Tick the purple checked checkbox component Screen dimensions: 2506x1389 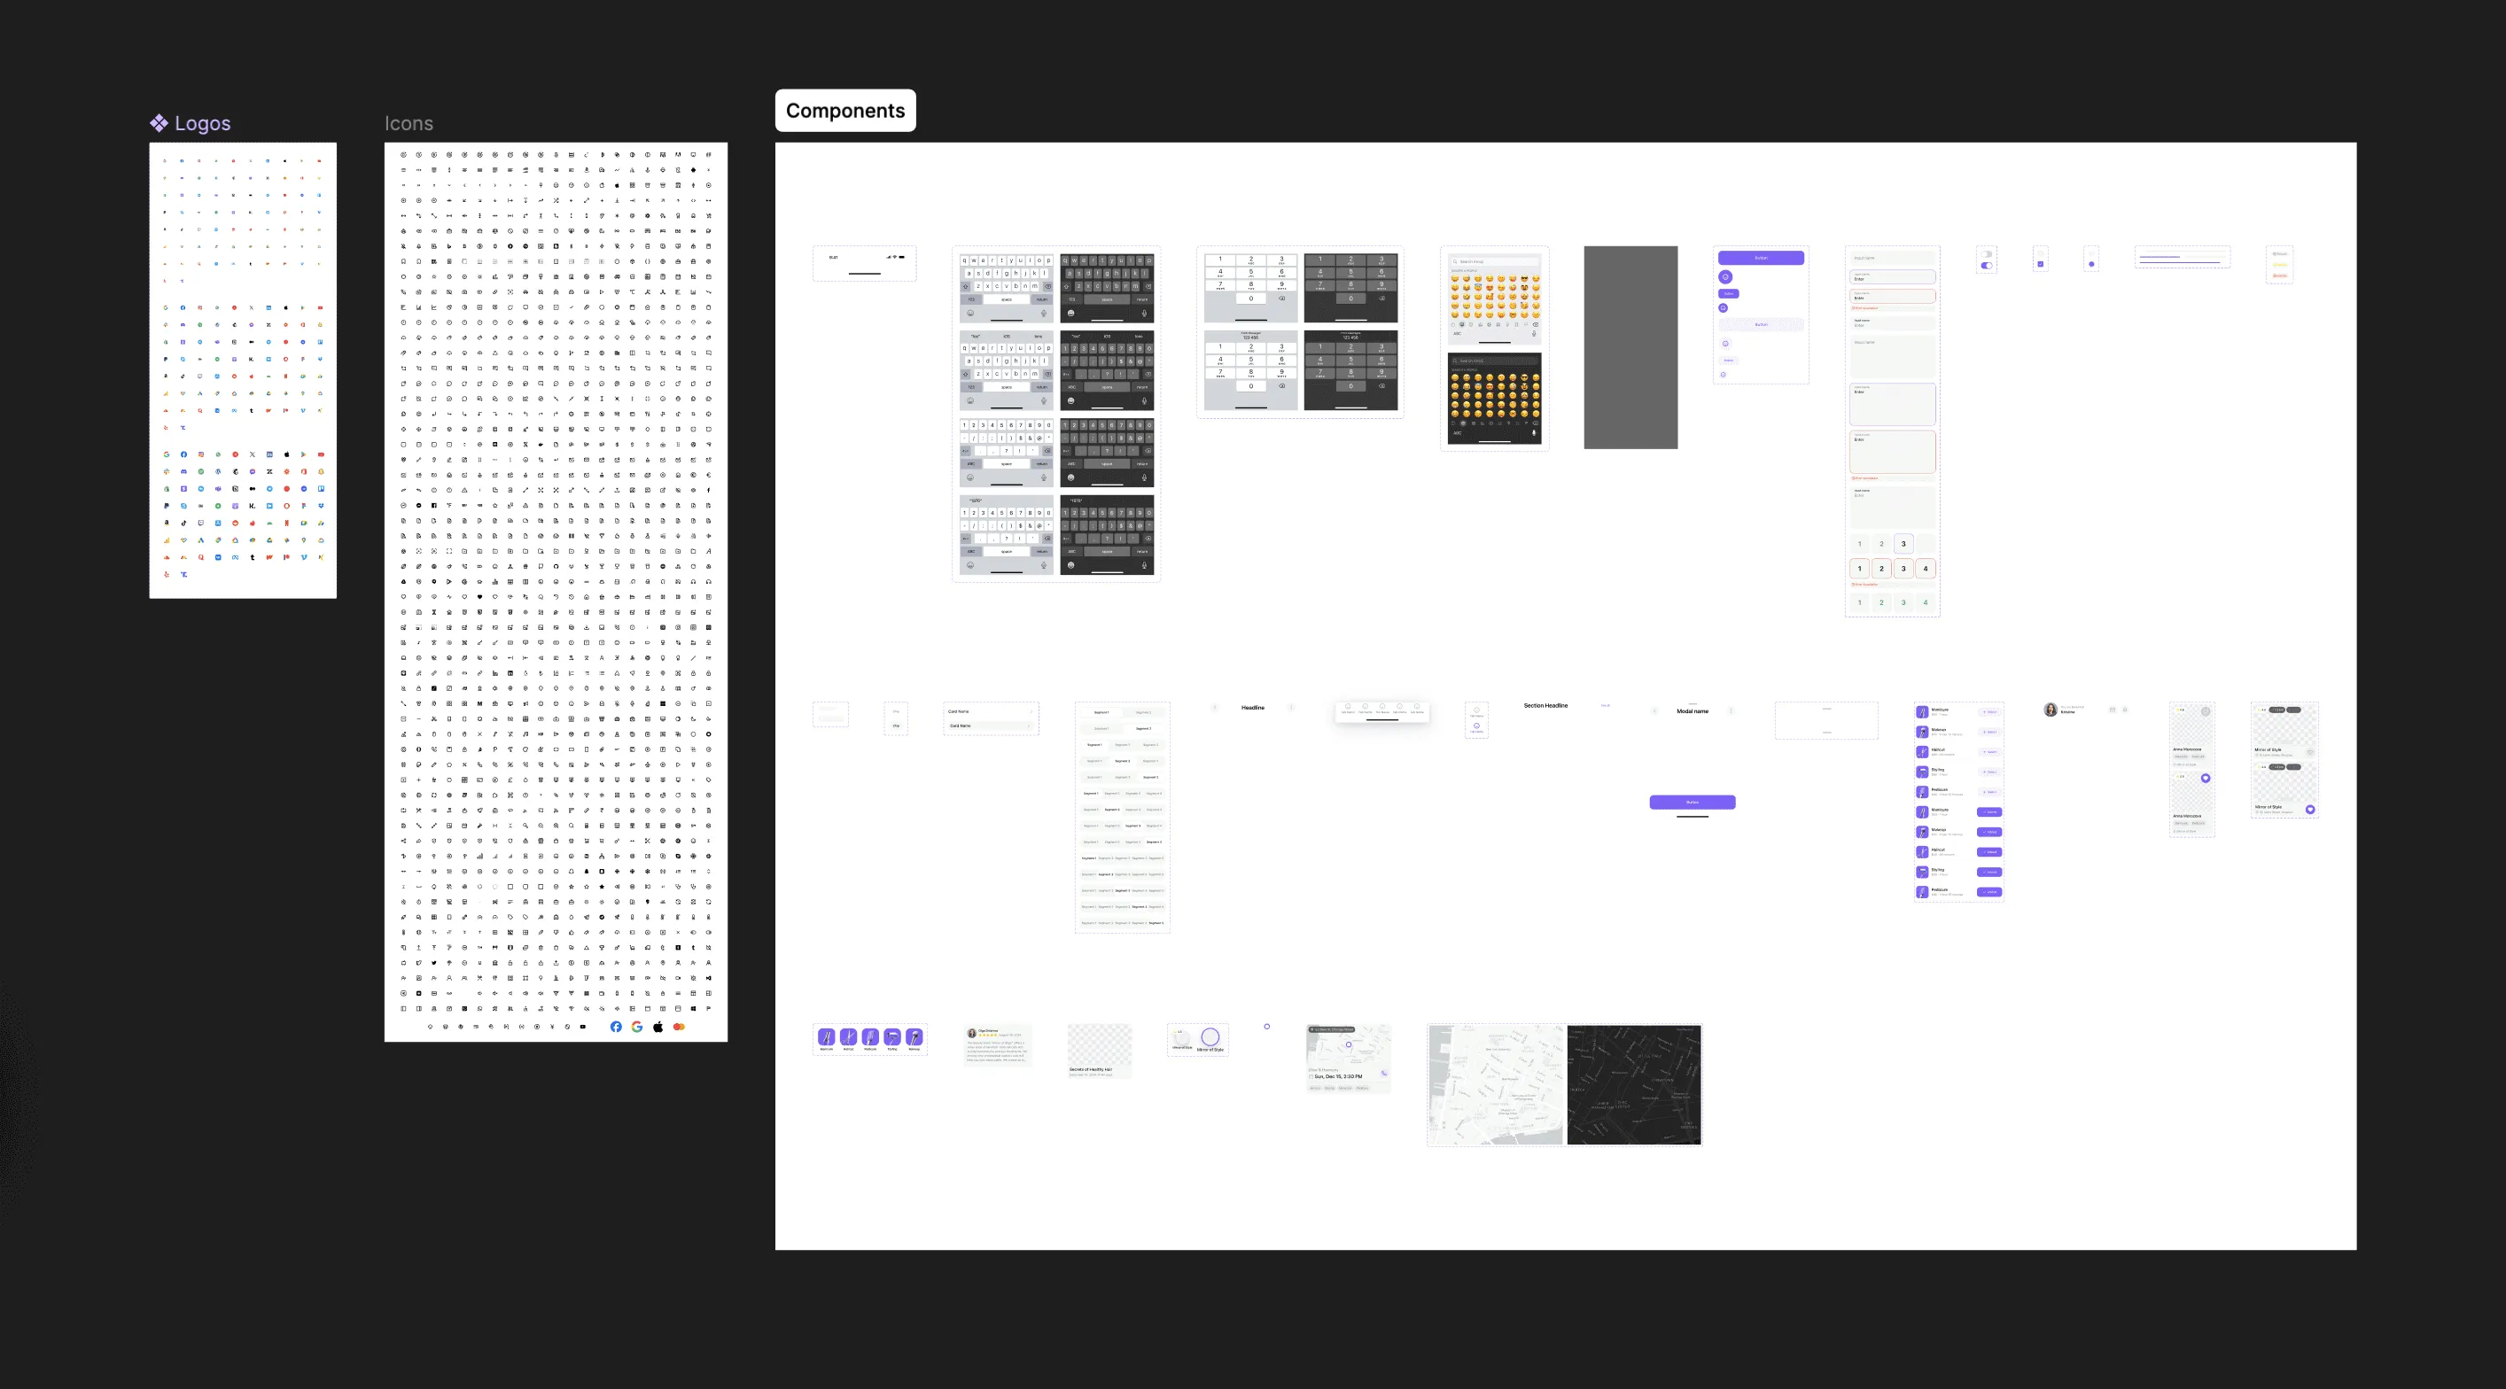tap(2040, 264)
